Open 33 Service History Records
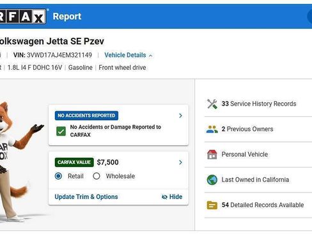Viewport: 312px width, 234px height. 258,104
